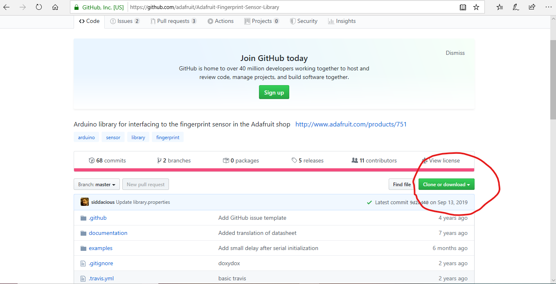
Task: View the 5 releases
Action: 308,160
